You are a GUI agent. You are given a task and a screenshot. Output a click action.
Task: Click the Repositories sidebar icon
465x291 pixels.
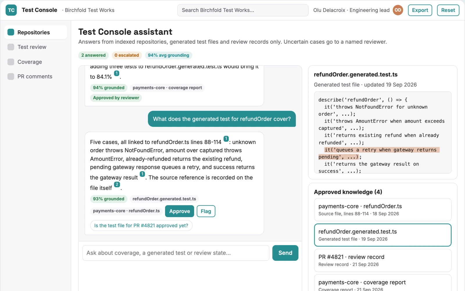(x=11, y=32)
